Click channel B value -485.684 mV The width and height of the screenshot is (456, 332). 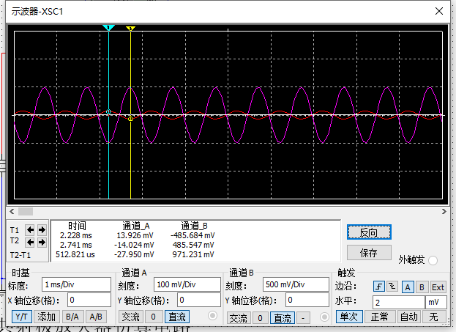193,235
